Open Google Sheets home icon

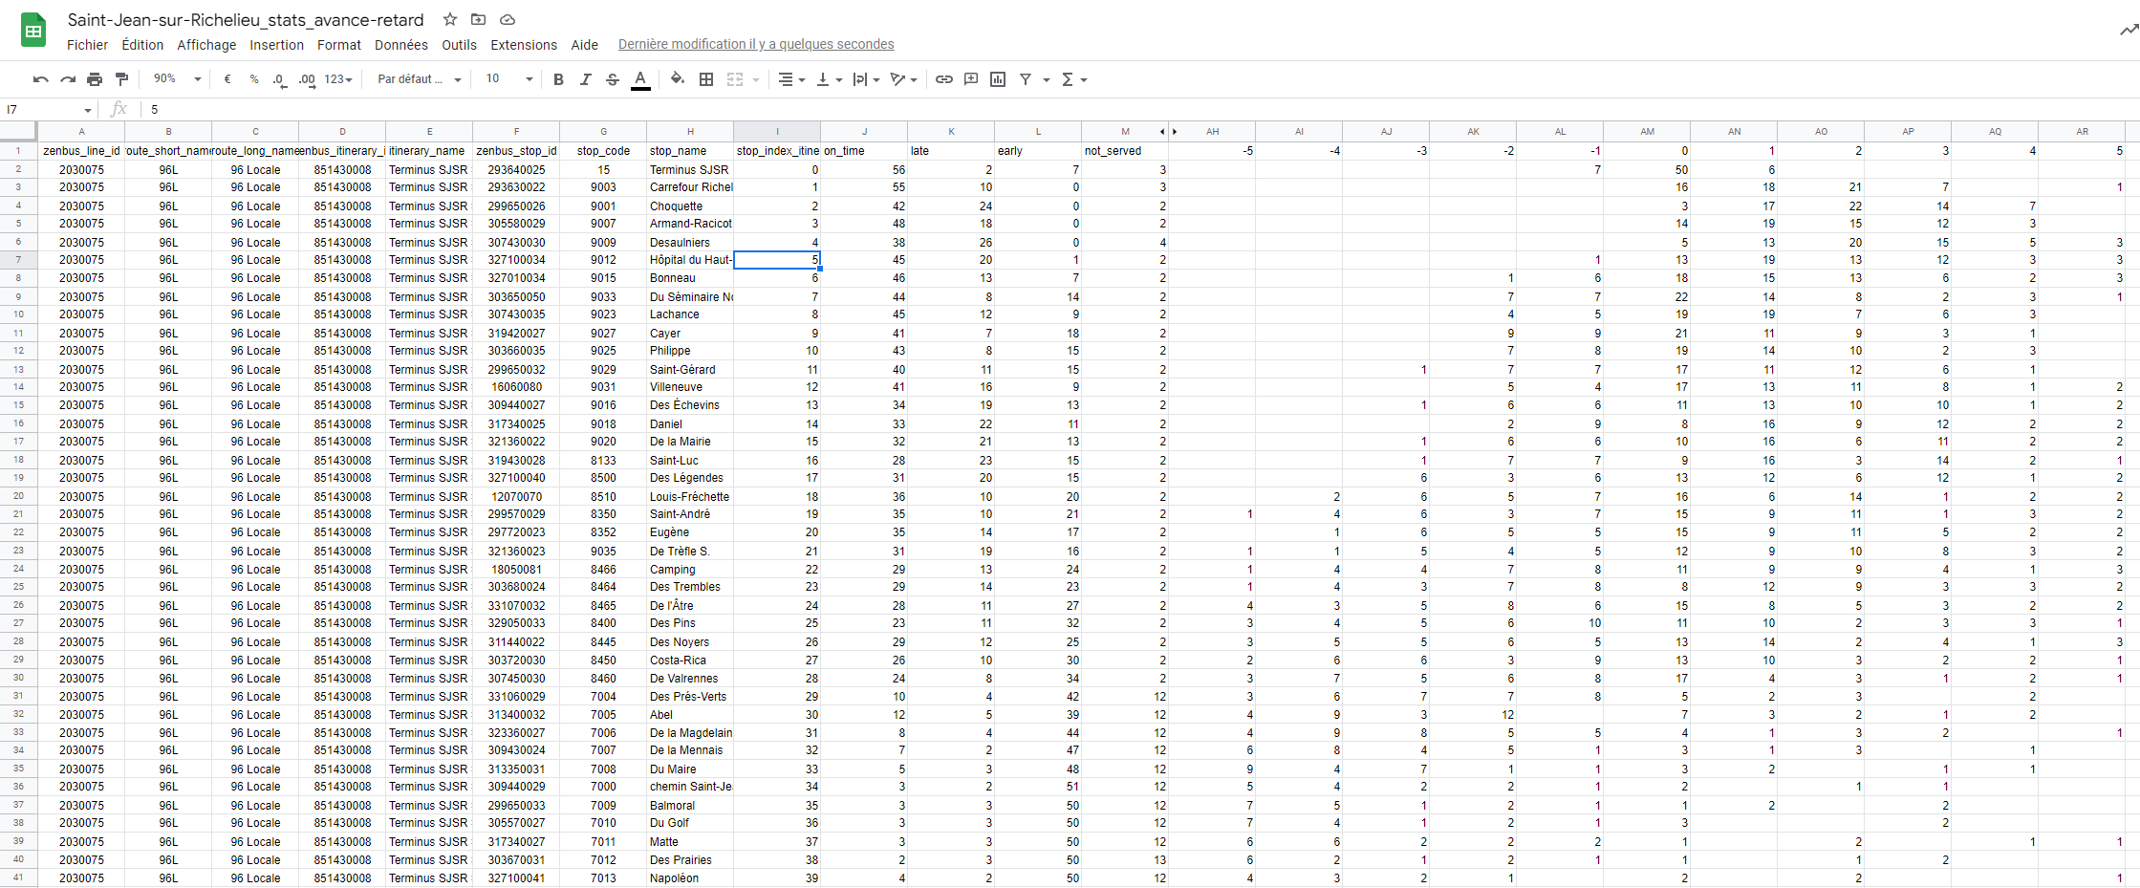click(33, 31)
